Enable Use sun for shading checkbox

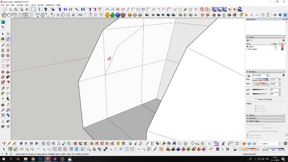(256, 99)
